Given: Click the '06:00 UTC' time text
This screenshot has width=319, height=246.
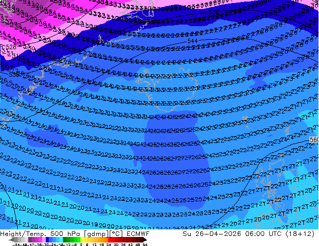Looking at the screenshot, I should (x=263, y=234).
